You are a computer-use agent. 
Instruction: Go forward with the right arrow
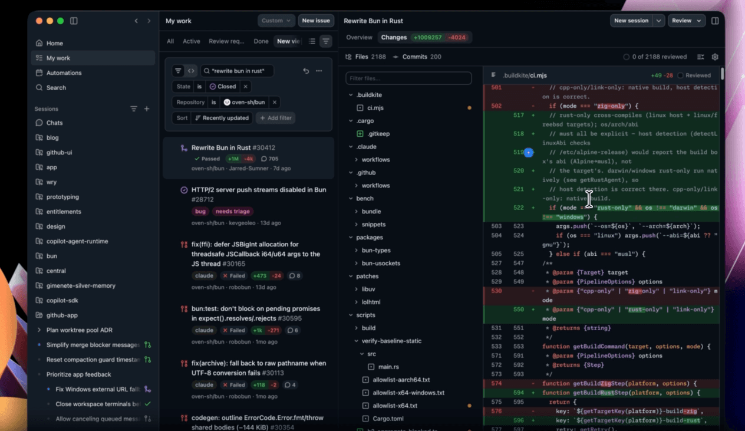[x=149, y=21]
